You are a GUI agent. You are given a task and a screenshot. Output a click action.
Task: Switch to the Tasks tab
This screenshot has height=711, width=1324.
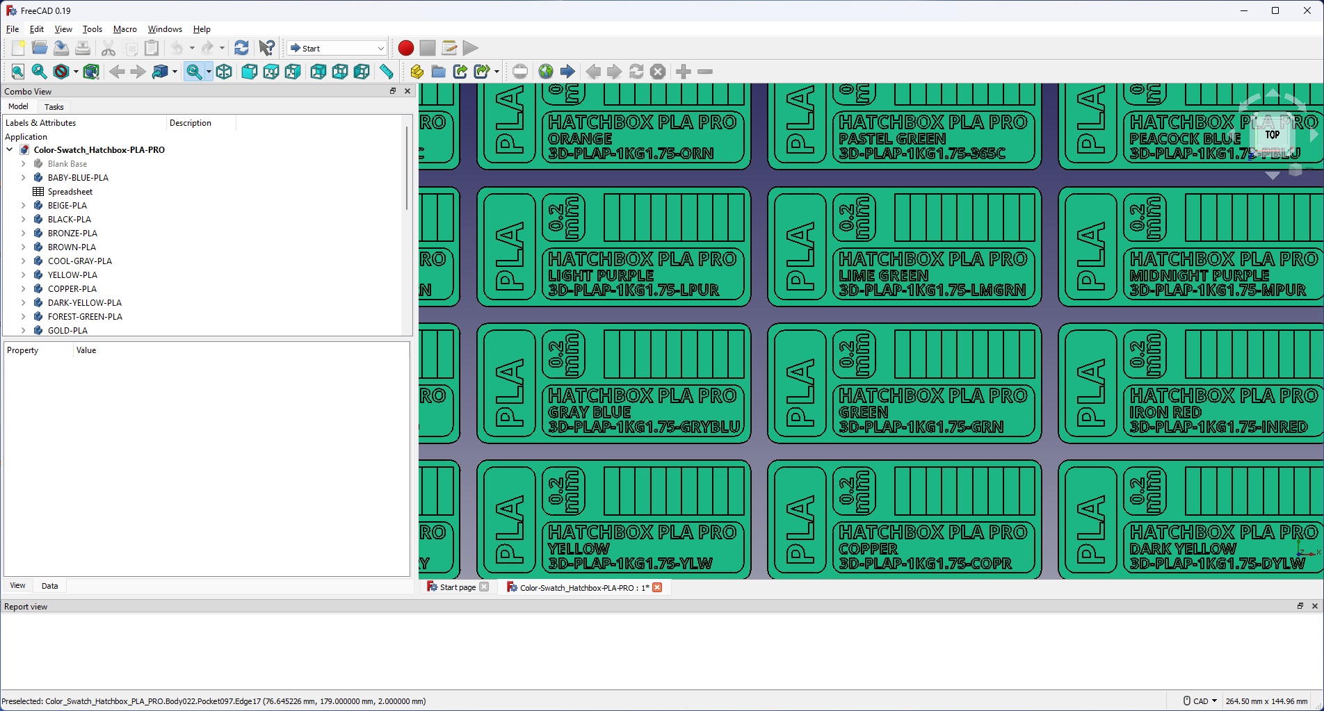(x=54, y=107)
